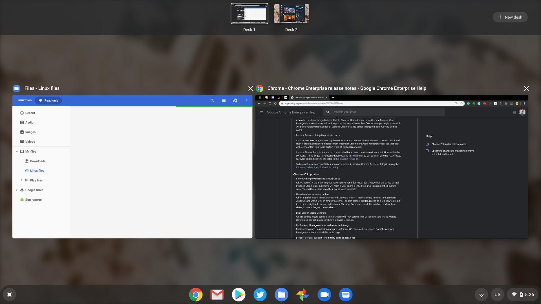Open the RendererCodeIntegrityEnabled policy link
541x304 pixels.
313,167
